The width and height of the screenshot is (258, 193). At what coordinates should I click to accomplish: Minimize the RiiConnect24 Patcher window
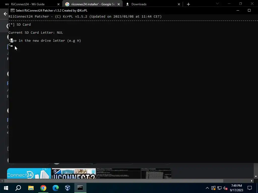(238, 10)
